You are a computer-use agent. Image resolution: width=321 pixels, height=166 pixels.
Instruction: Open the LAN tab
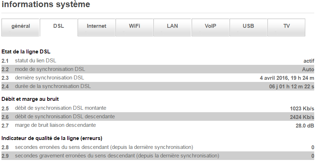point(172,26)
